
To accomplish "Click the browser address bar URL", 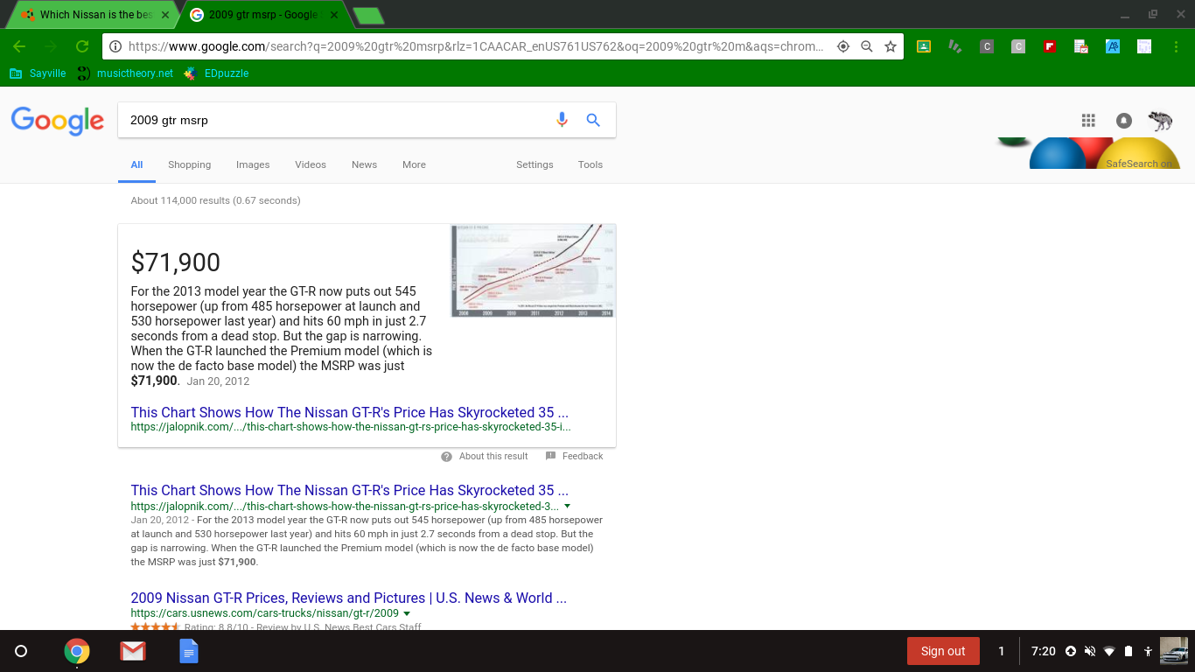I will pyautogui.click(x=475, y=46).
